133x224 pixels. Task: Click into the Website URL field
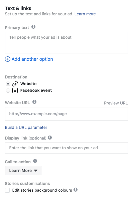pos(66,114)
